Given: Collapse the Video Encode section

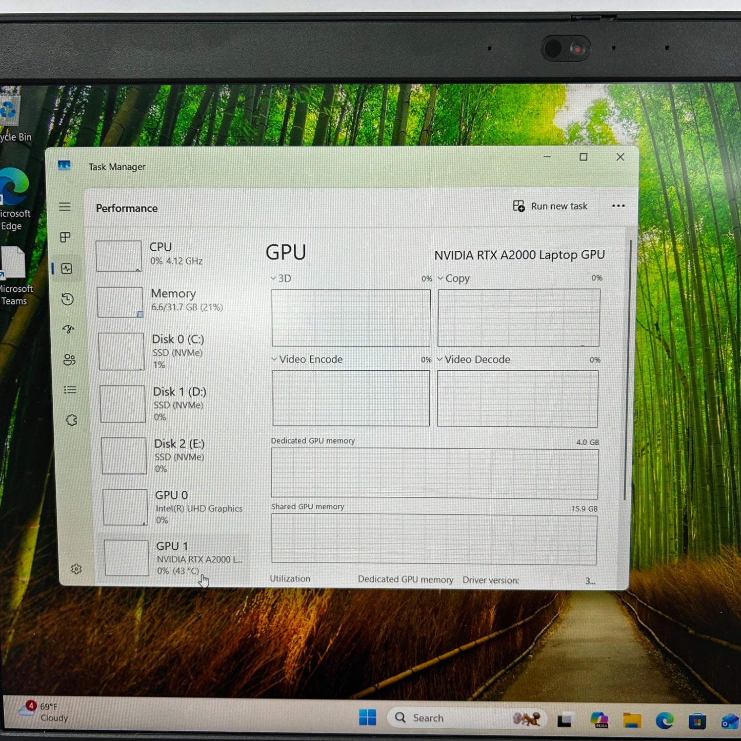Looking at the screenshot, I should point(274,359).
